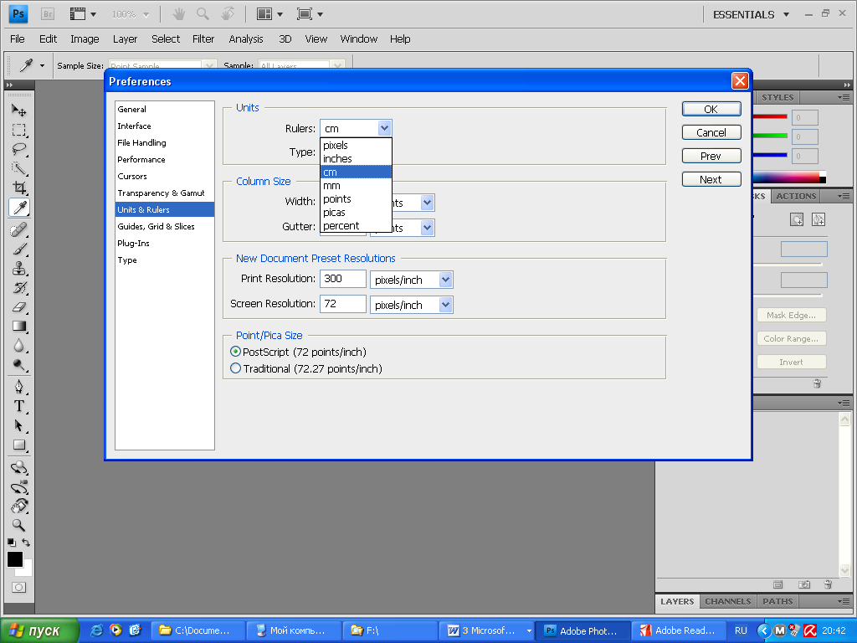Select Performance preferences category
The height and width of the screenshot is (643, 857).
[165, 160]
